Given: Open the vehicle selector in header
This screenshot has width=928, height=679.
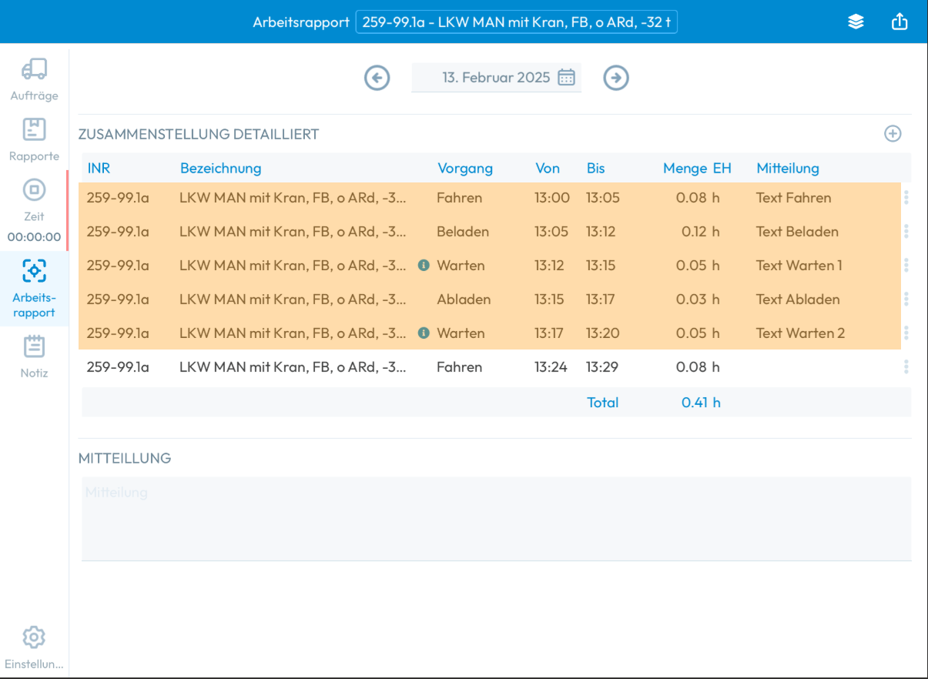Looking at the screenshot, I should 516,22.
